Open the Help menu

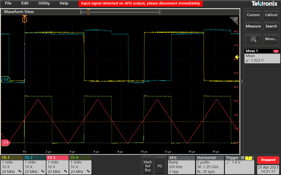[64, 3]
